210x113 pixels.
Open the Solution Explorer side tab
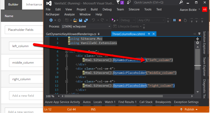tap(204, 43)
